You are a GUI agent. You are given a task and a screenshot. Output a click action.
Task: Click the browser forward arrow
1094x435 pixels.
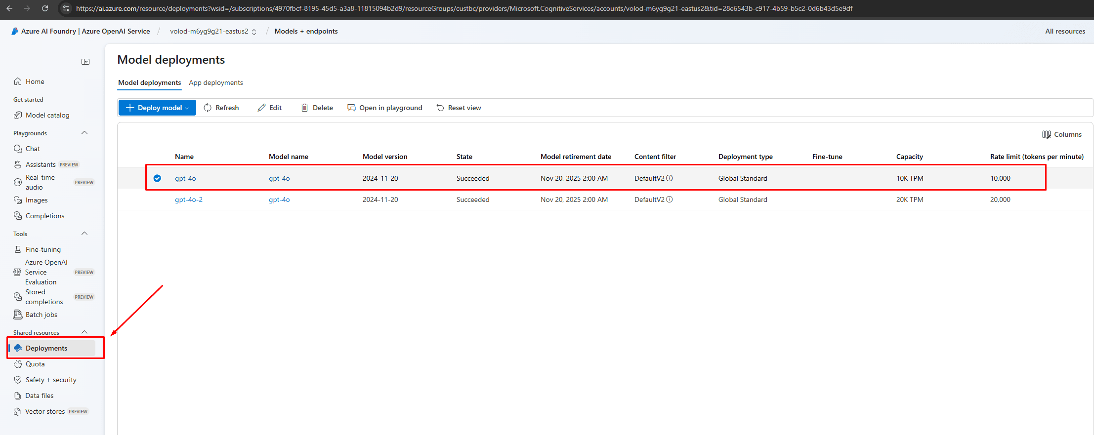(x=27, y=8)
